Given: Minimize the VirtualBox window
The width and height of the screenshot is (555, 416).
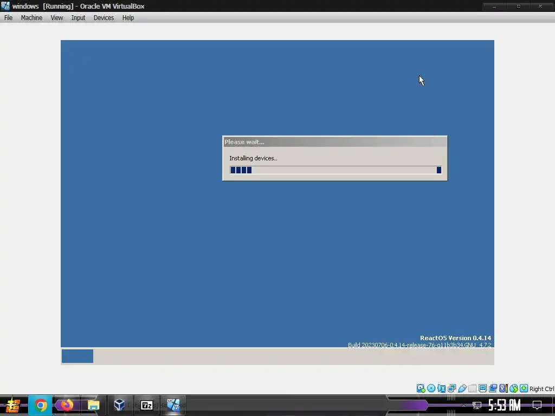Looking at the screenshot, I should (494, 6).
